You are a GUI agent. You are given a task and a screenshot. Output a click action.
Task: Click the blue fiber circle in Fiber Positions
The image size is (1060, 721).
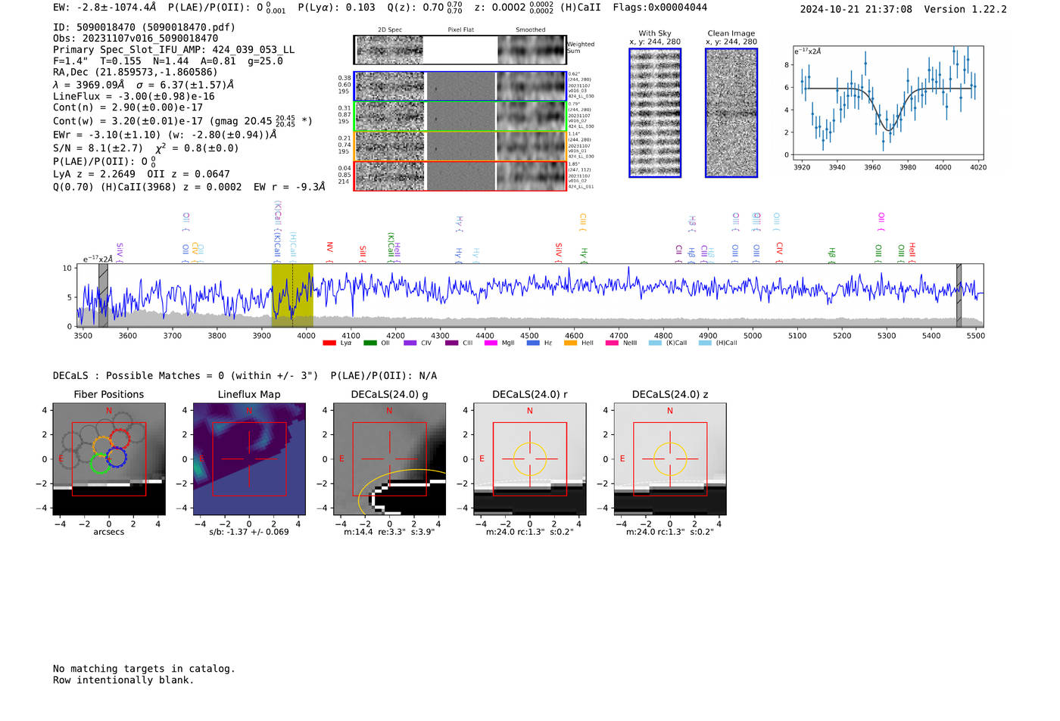click(x=116, y=457)
